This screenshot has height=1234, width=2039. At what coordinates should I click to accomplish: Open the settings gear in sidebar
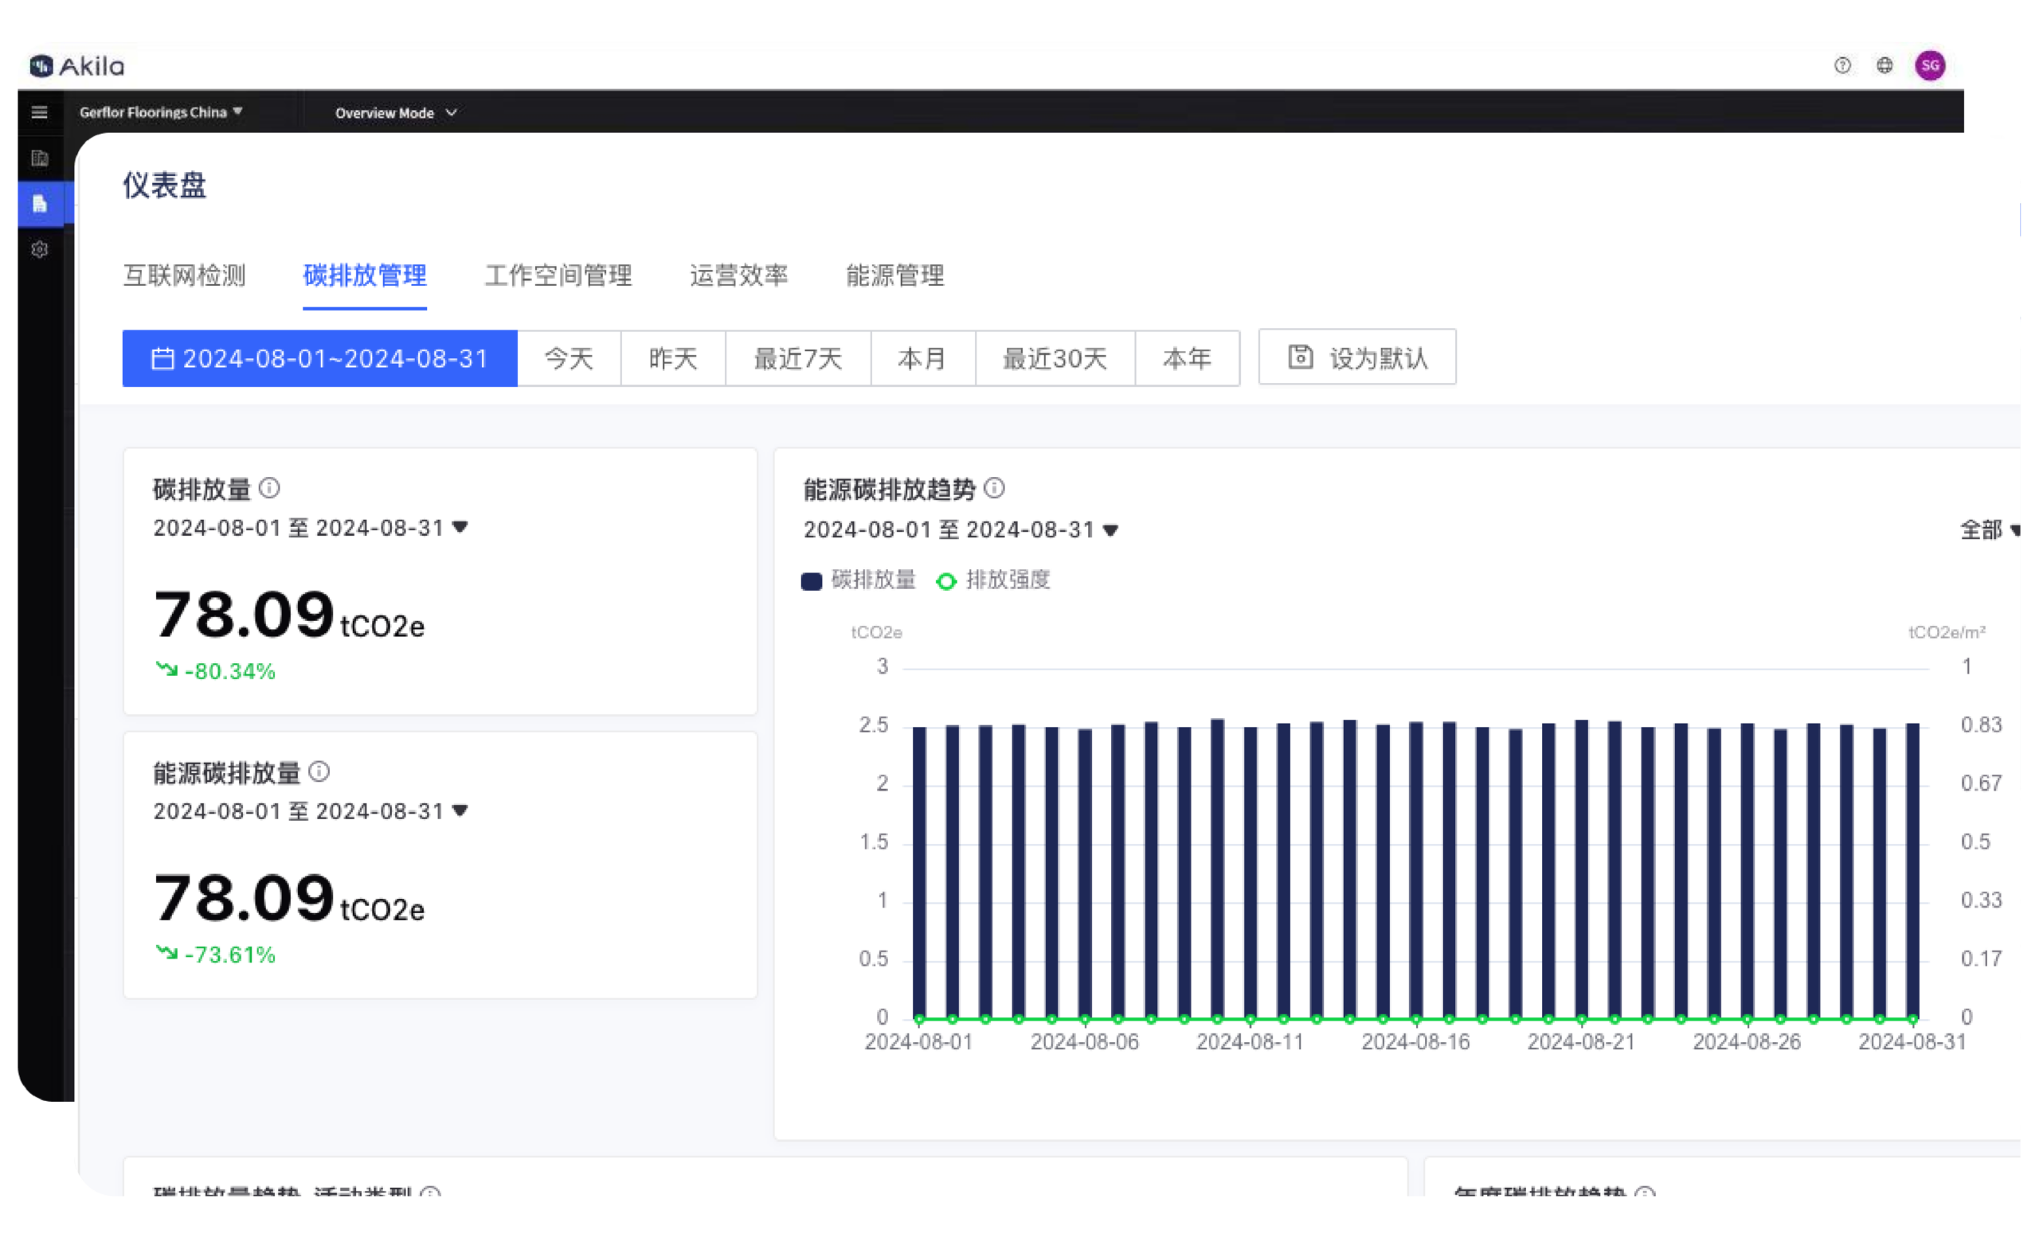coord(39,249)
